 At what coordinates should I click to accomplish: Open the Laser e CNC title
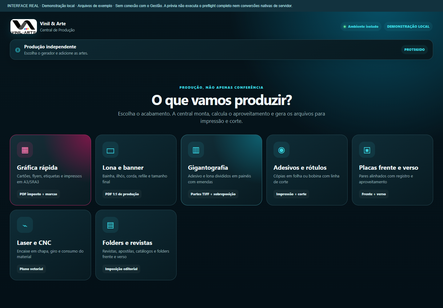[x=34, y=243]
